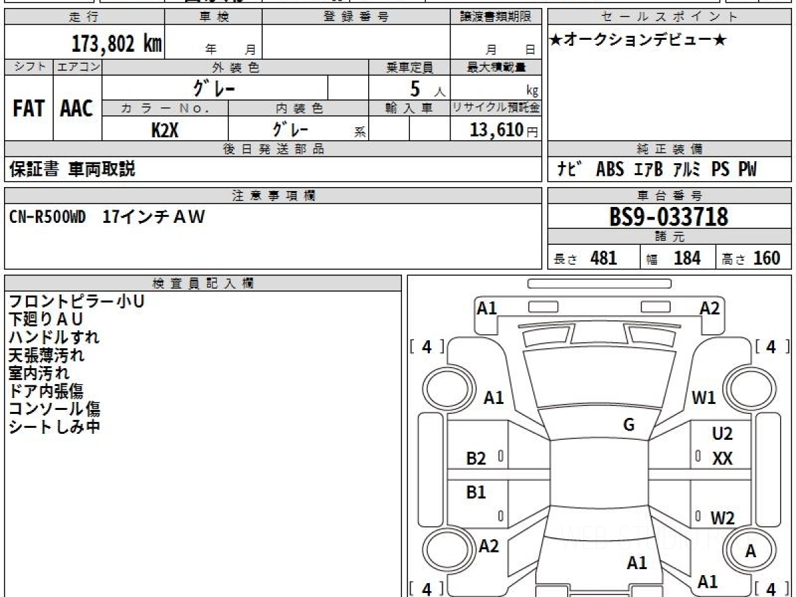Click the 純正装備 header
796x597 pixels.
tap(669, 149)
